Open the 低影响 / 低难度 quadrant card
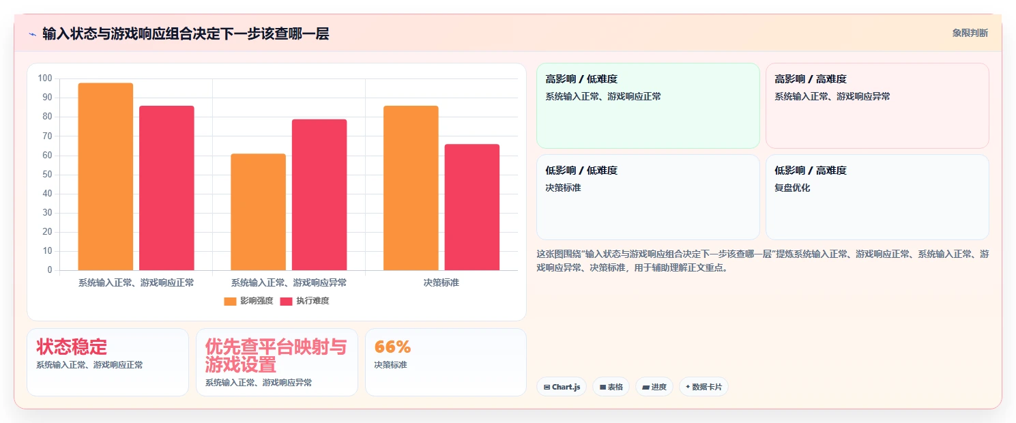 (648, 197)
